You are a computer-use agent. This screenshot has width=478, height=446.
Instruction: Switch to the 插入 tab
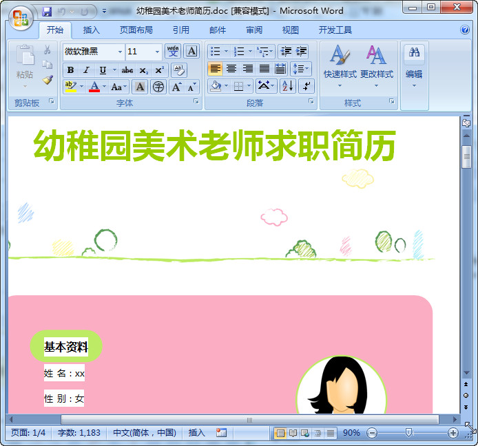click(x=91, y=30)
